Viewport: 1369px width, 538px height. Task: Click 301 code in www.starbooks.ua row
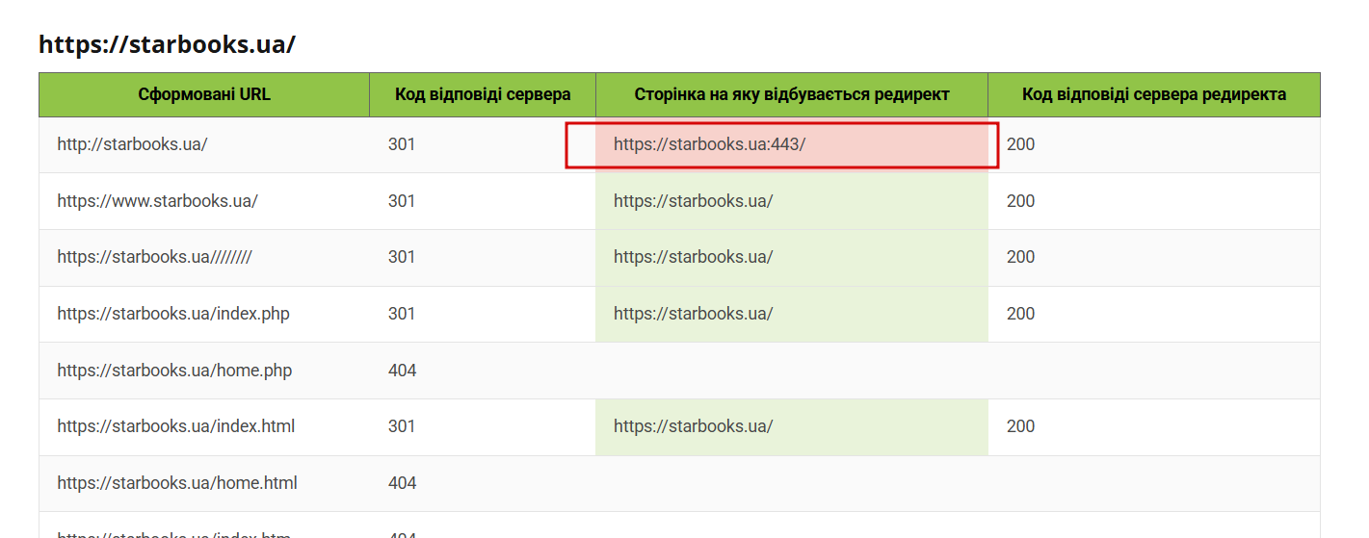pos(402,201)
